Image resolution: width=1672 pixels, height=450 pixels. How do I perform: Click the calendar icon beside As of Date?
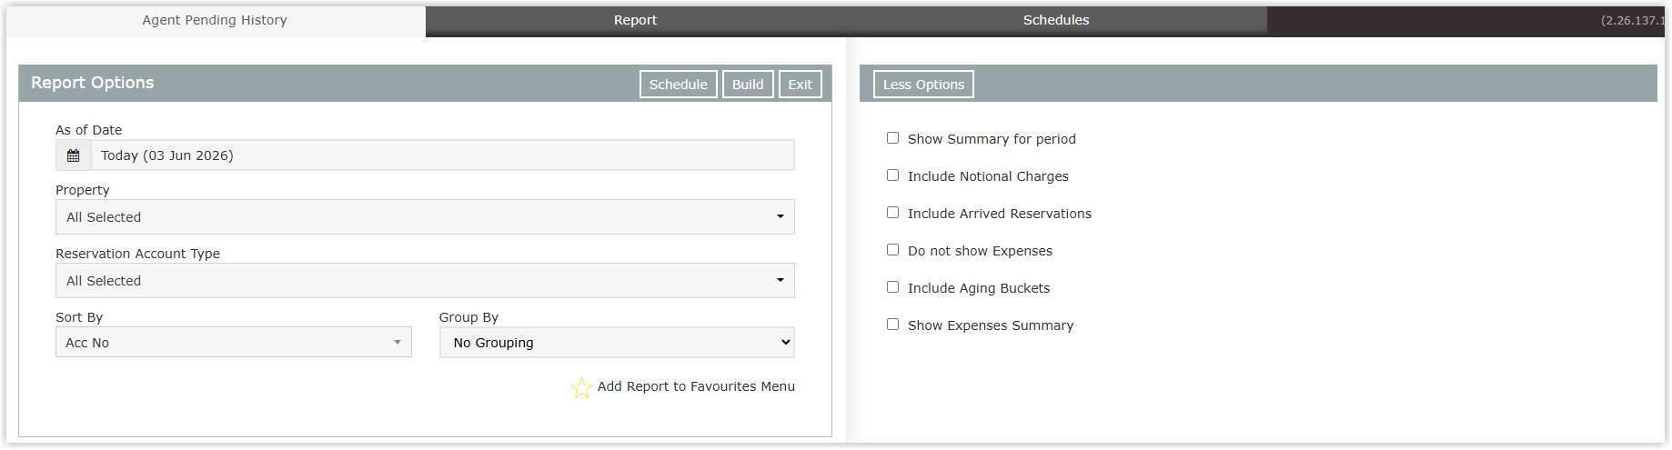tap(74, 155)
